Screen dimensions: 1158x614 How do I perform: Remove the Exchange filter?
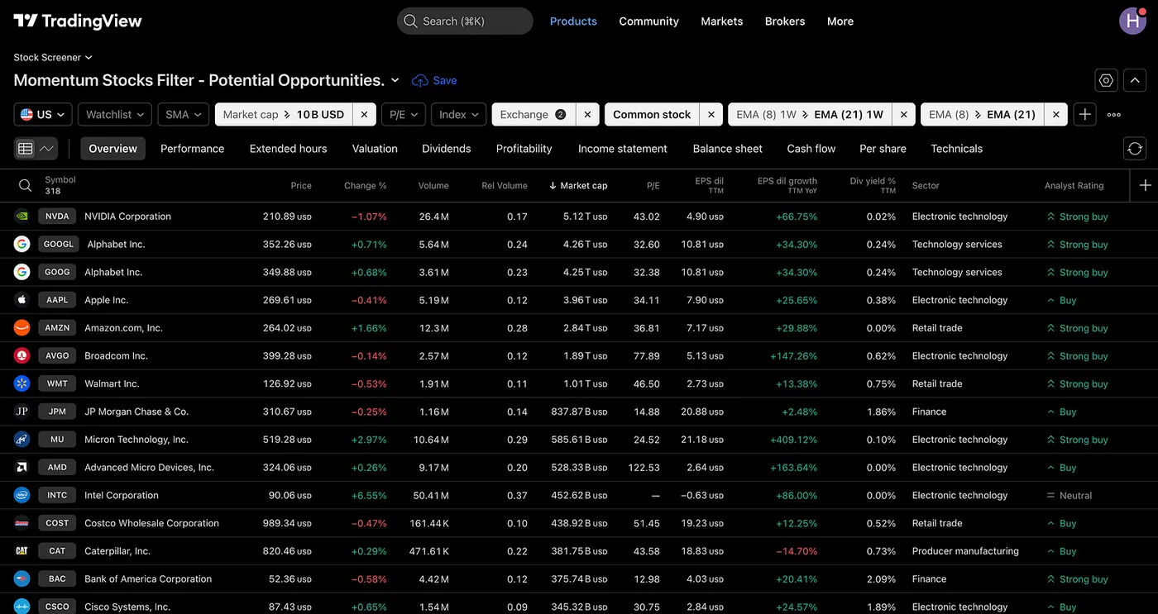(587, 115)
